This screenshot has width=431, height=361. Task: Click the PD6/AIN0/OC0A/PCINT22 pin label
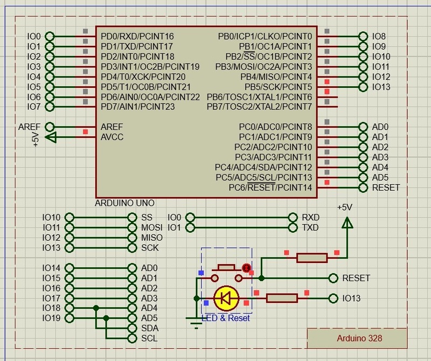pyautogui.click(x=150, y=97)
